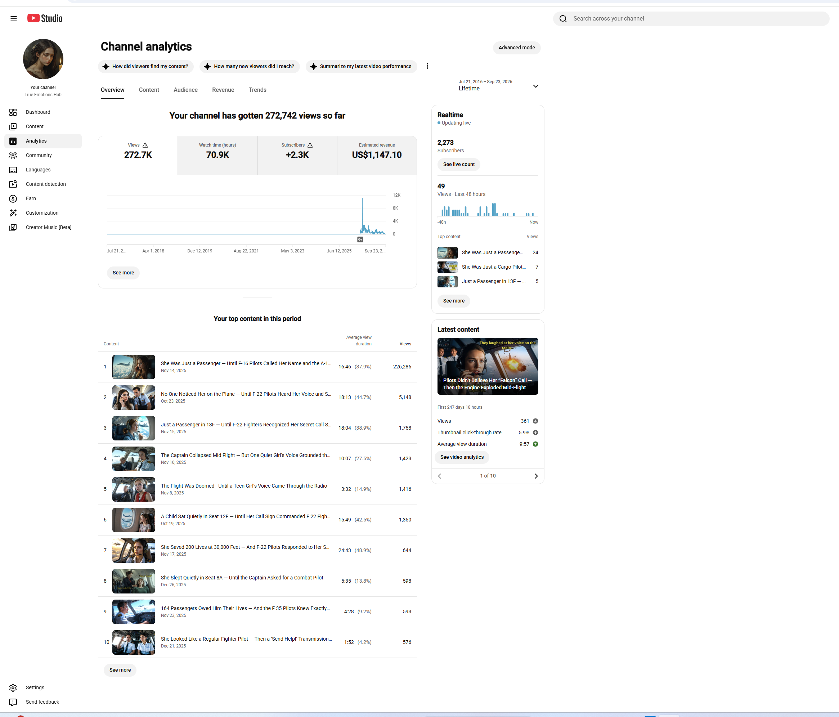
Task: Switch to the Audience tab
Action: [x=185, y=90]
